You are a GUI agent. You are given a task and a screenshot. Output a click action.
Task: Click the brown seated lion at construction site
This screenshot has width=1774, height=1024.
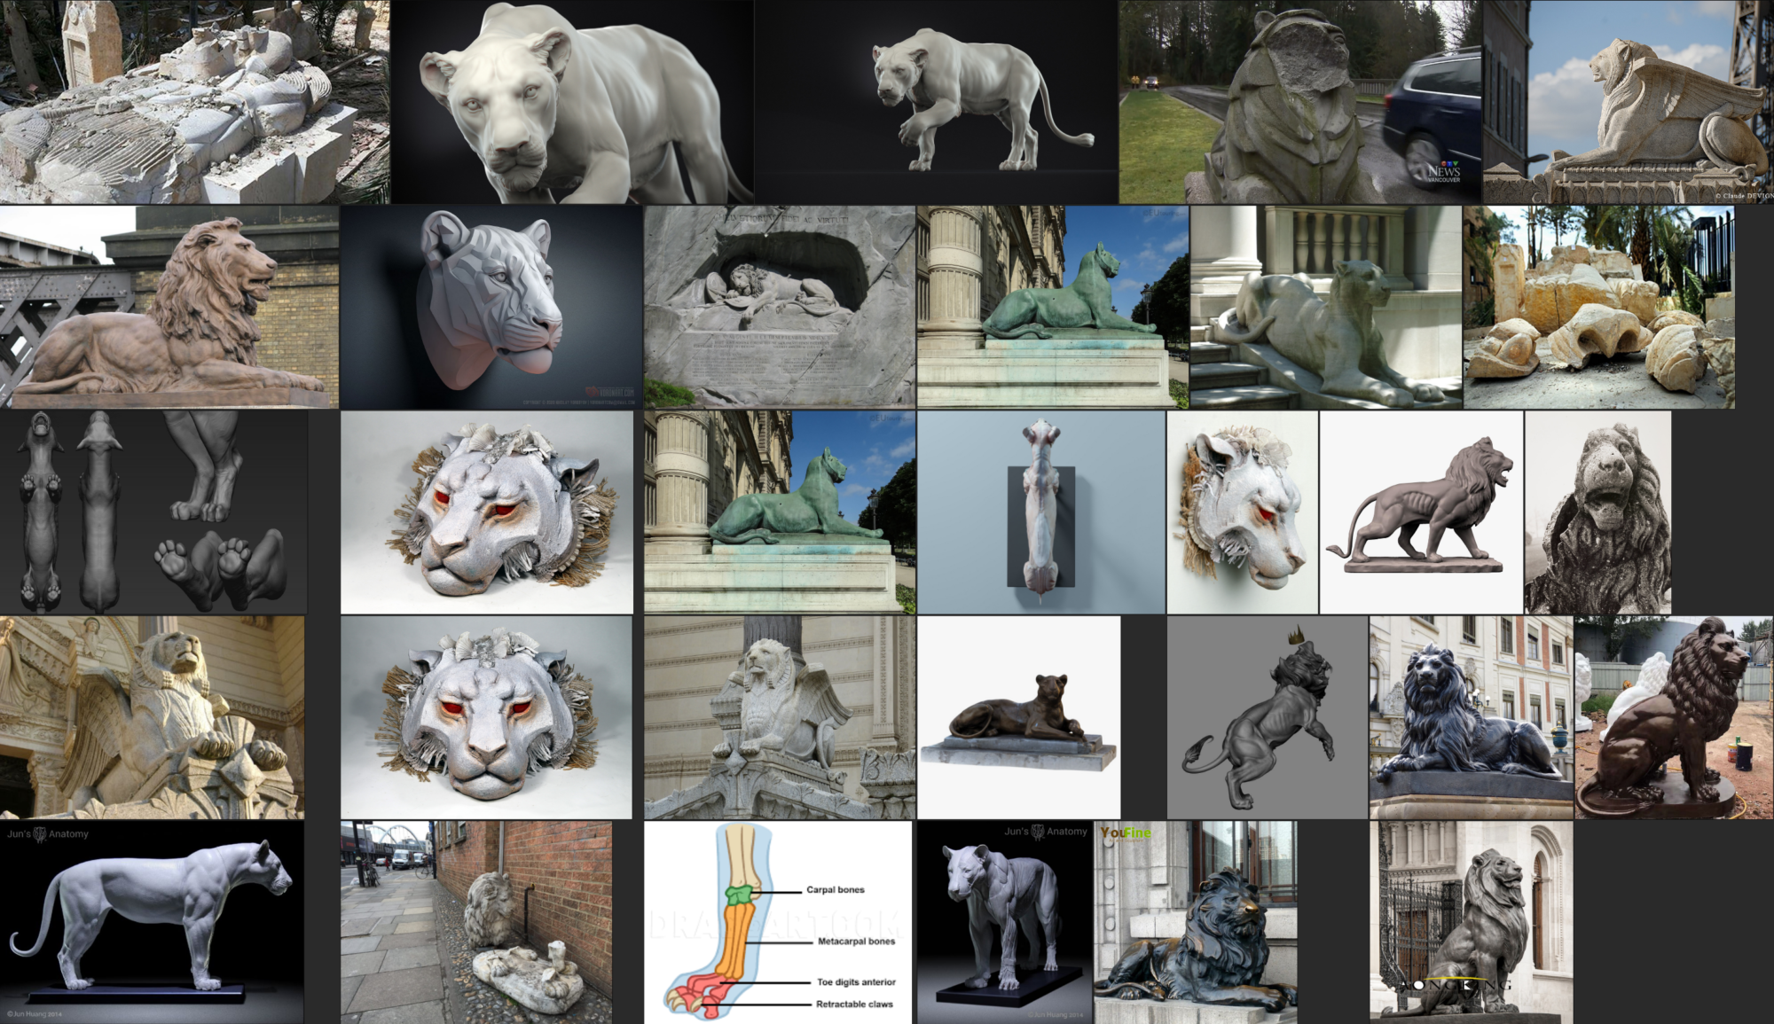[x=1674, y=716]
